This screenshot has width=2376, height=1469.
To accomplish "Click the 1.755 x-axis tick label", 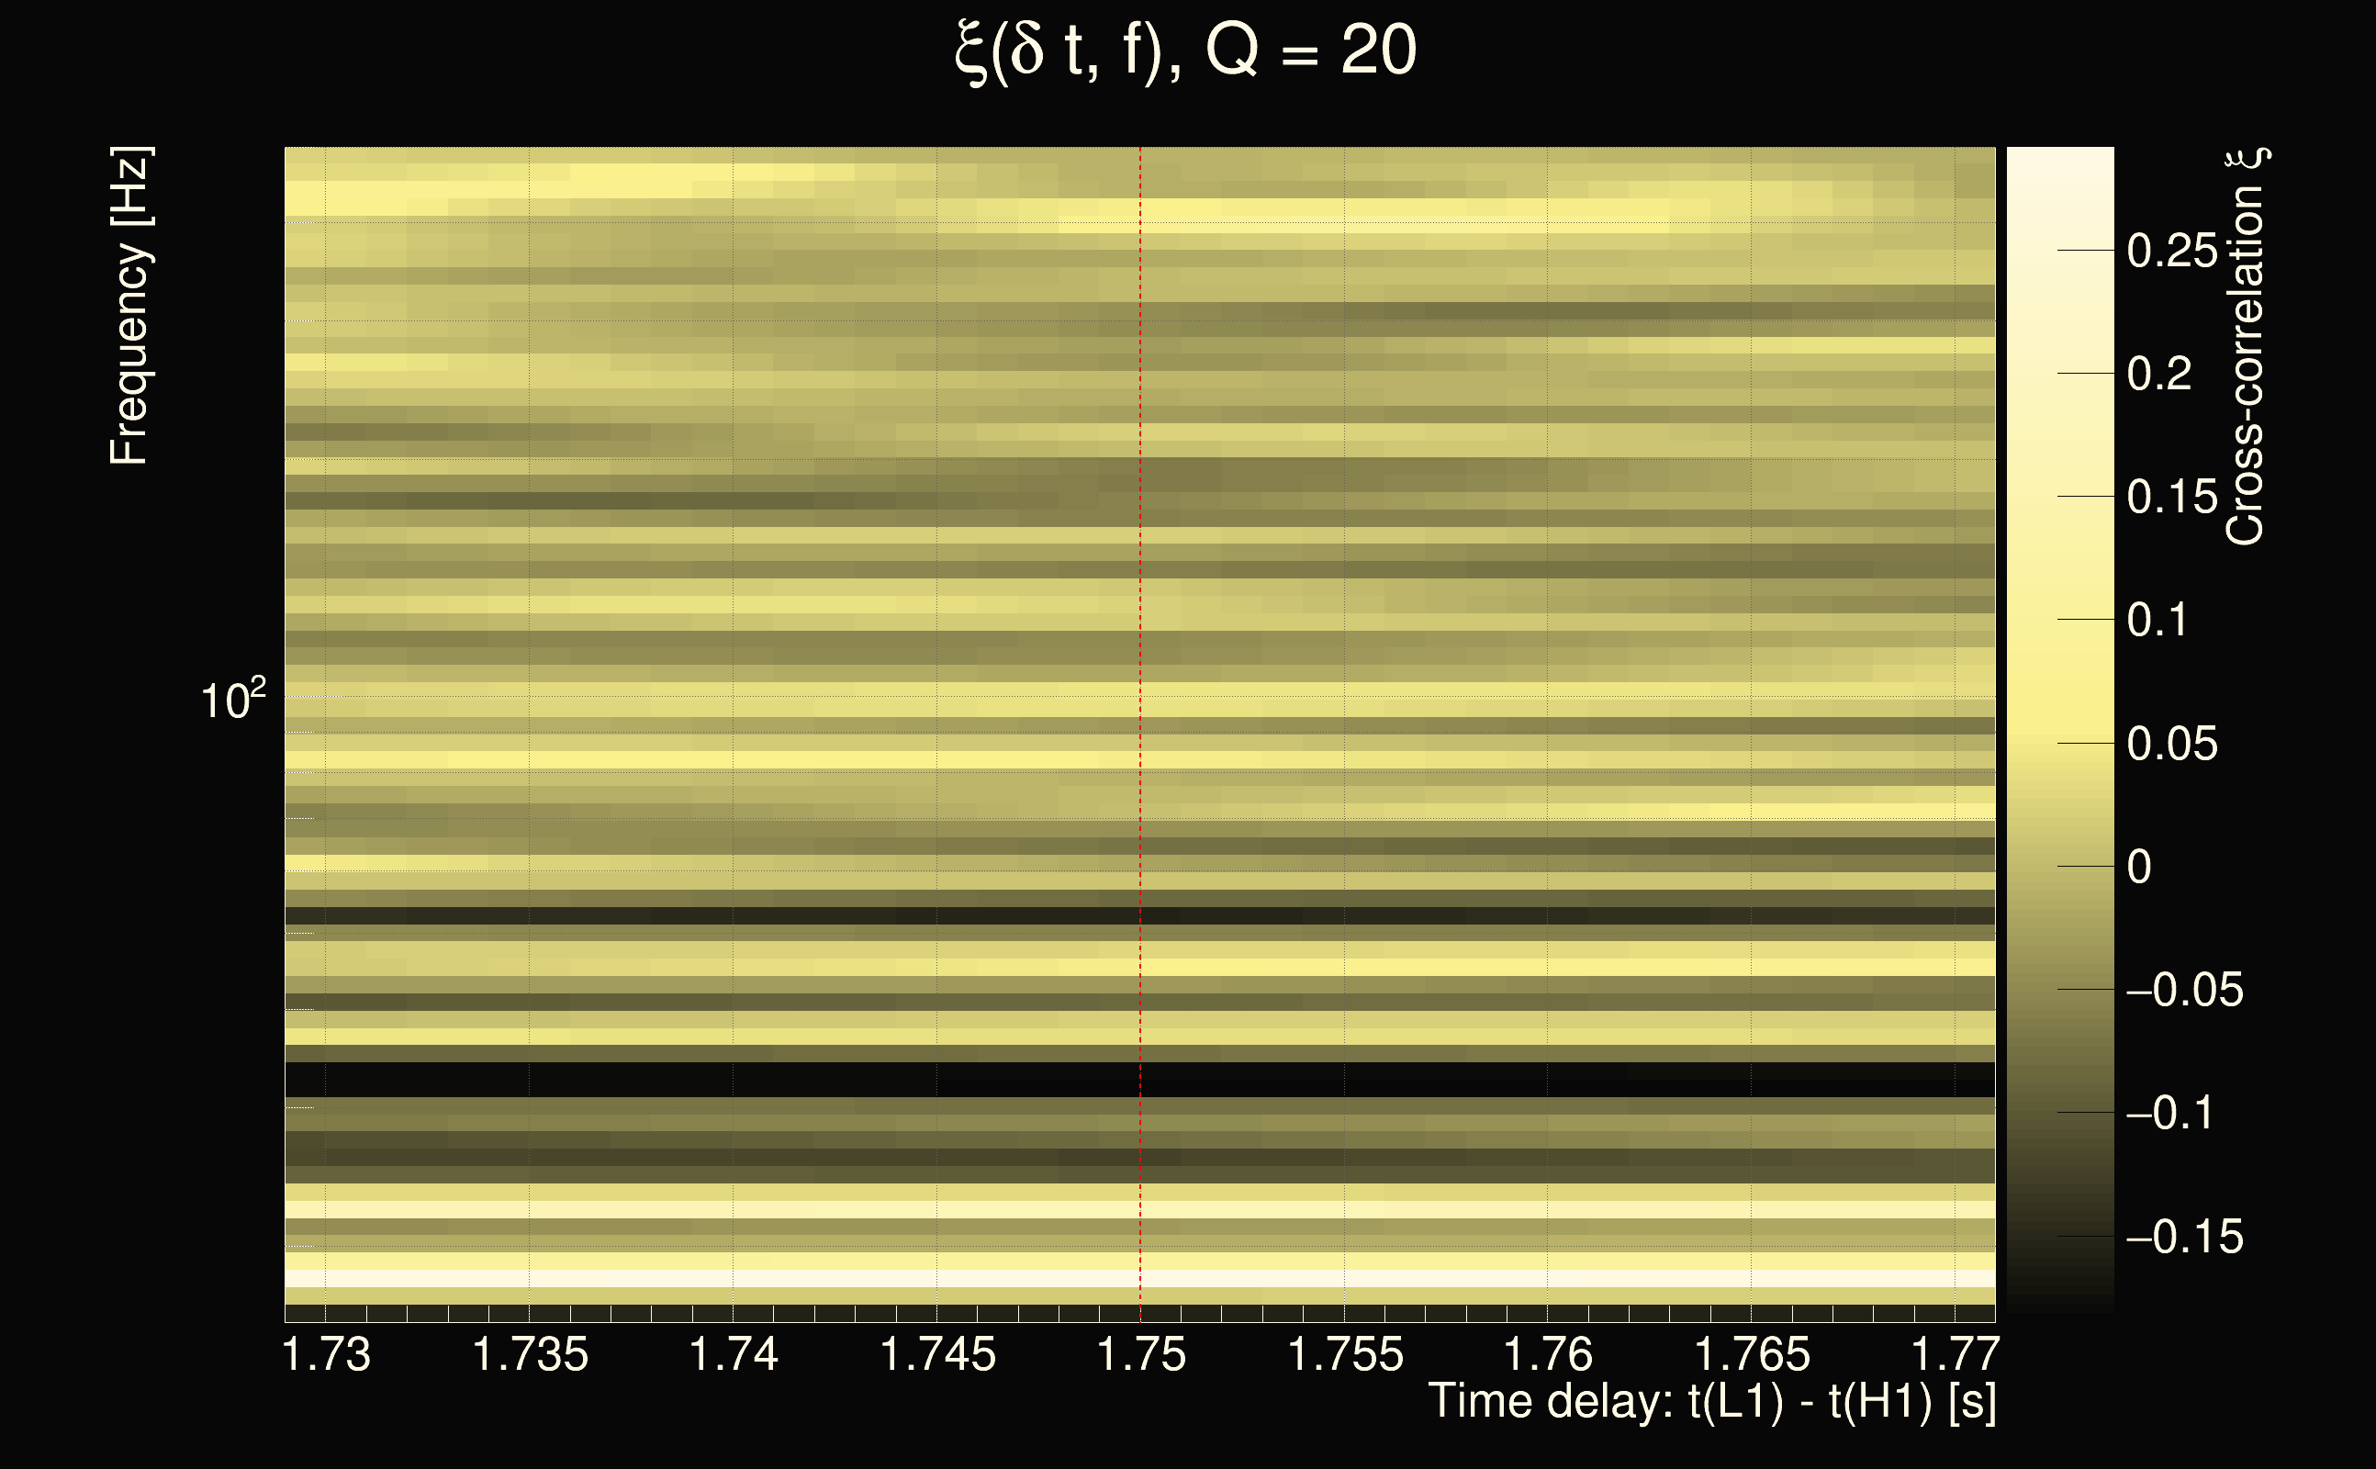I will (x=1345, y=1354).
